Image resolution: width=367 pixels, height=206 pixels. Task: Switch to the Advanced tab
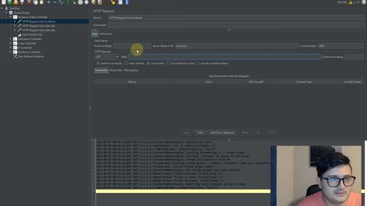pos(106,34)
